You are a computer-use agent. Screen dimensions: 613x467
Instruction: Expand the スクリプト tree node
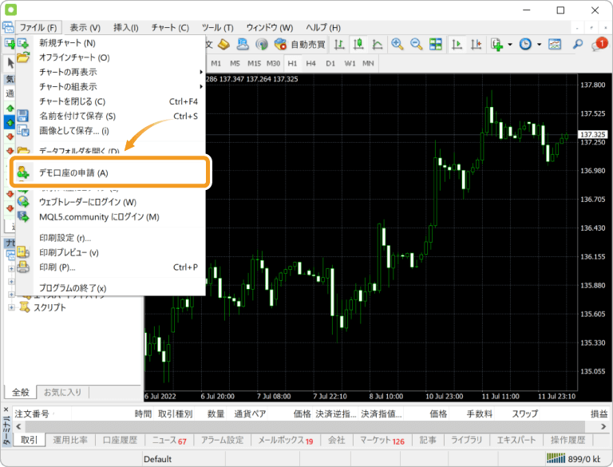pos(11,307)
